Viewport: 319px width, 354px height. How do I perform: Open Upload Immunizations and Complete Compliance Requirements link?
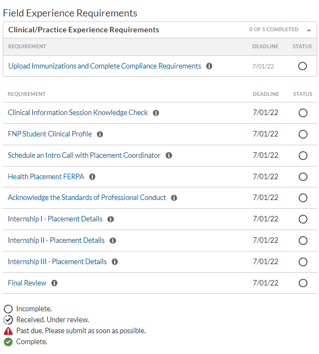click(104, 66)
